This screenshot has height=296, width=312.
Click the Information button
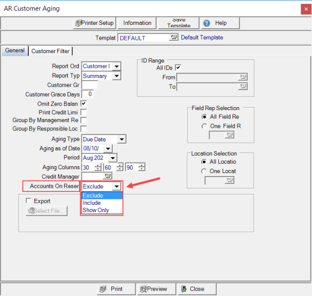[x=137, y=23]
